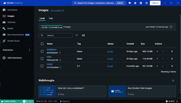
Task: Click the redis In use status link
Action: point(110,59)
